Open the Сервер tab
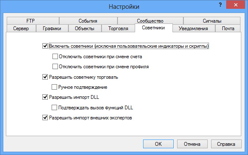This screenshot has height=155, width=248. (21, 28)
